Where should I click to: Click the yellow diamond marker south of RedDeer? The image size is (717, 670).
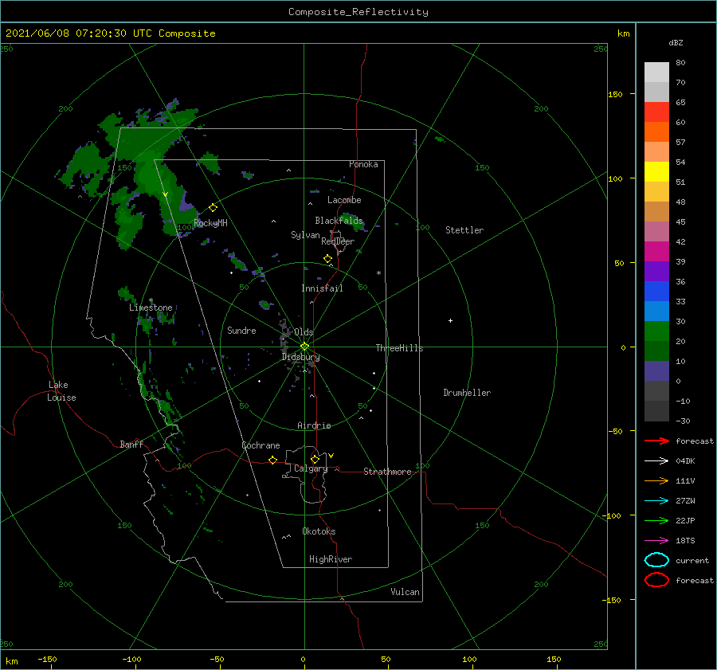point(327,258)
